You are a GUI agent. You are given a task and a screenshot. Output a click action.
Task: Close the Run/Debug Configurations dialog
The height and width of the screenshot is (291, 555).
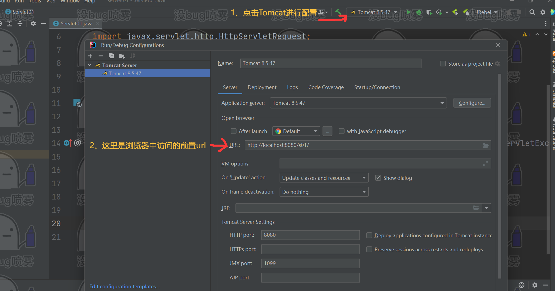pyautogui.click(x=498, y=45)
